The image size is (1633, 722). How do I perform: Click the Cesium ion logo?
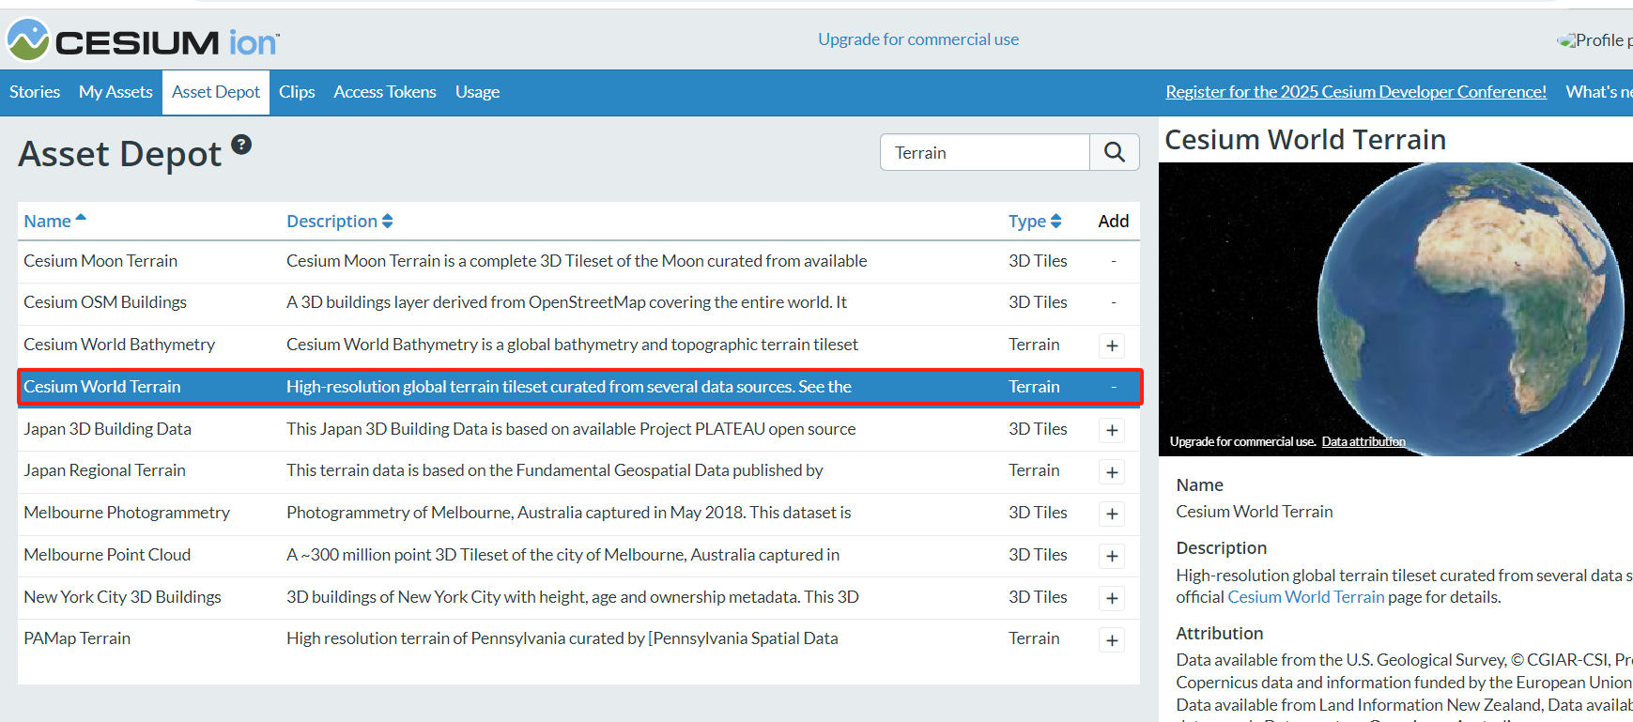coord(143,40)
